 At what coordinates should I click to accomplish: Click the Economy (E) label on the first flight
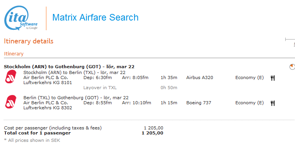click(249, 78)
